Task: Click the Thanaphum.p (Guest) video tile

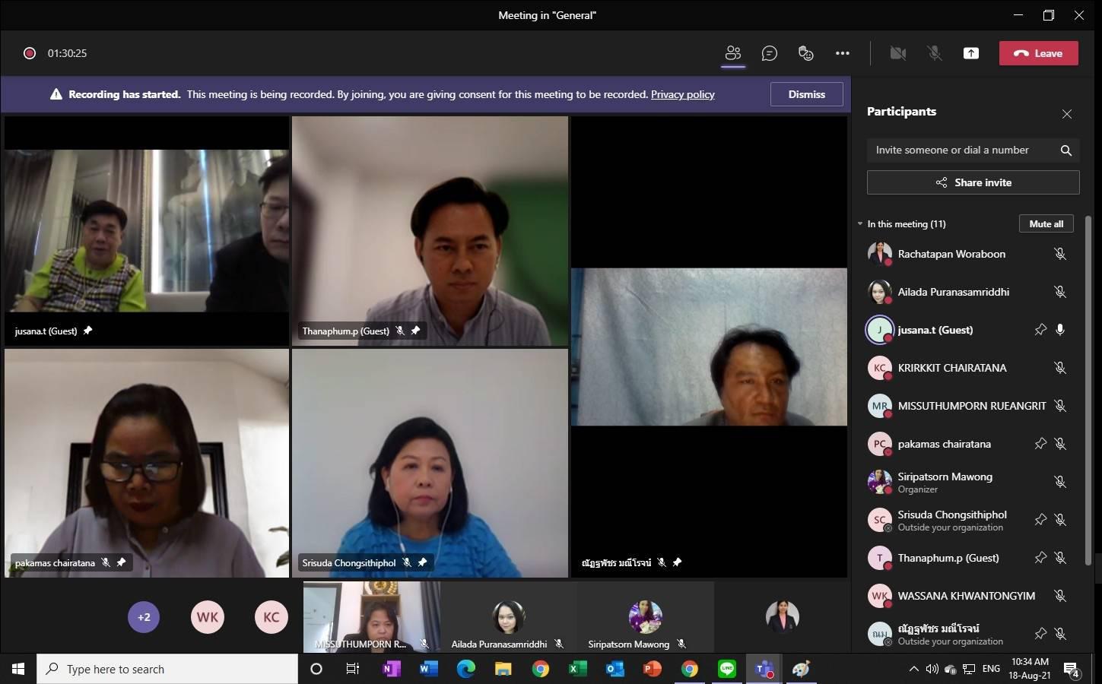Action: [x=430, y=230]
